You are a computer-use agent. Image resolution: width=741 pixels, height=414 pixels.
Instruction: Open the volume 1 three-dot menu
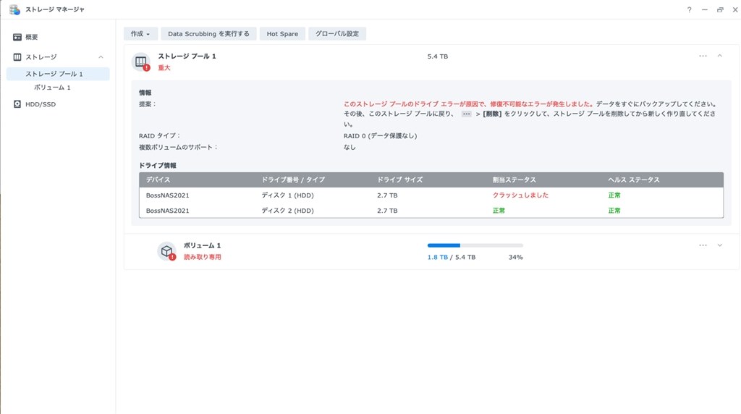pos(703,245)
